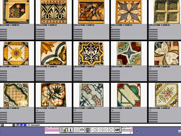Viewport: 181px width, 136px height.
Task: Go to previous page with left arrow
Action: [100, 130]
